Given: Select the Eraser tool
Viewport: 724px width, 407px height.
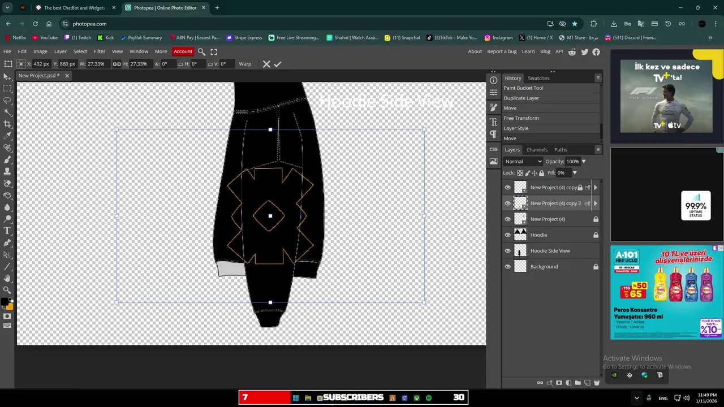Looking at the screenshot, I should click(x=7, y=184).
